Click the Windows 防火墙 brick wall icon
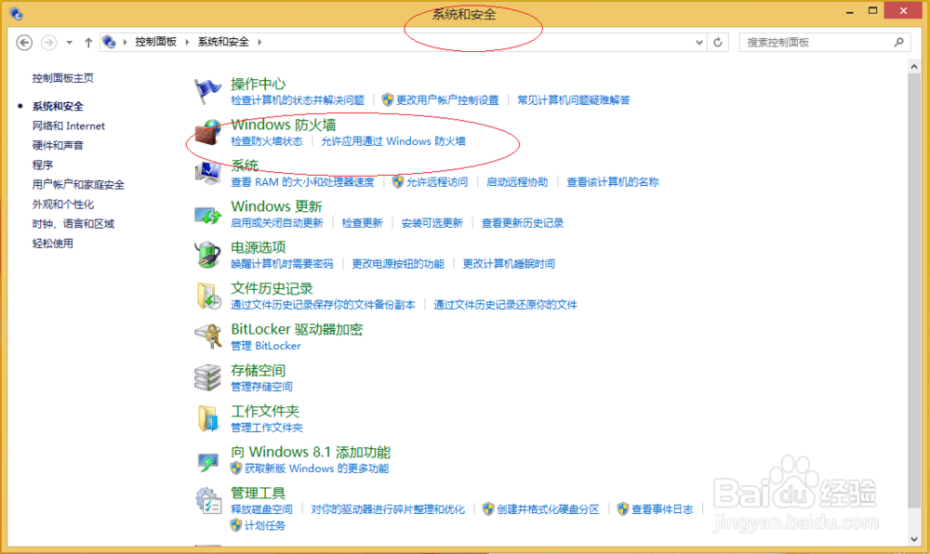This screenshot has height=554, width=930. click(207, 135)
